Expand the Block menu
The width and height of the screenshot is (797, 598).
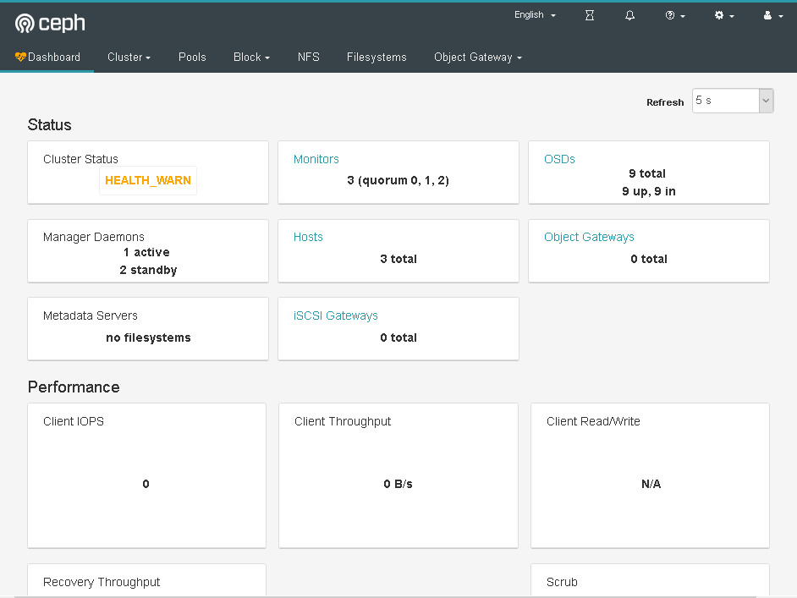tap(251, 57)
